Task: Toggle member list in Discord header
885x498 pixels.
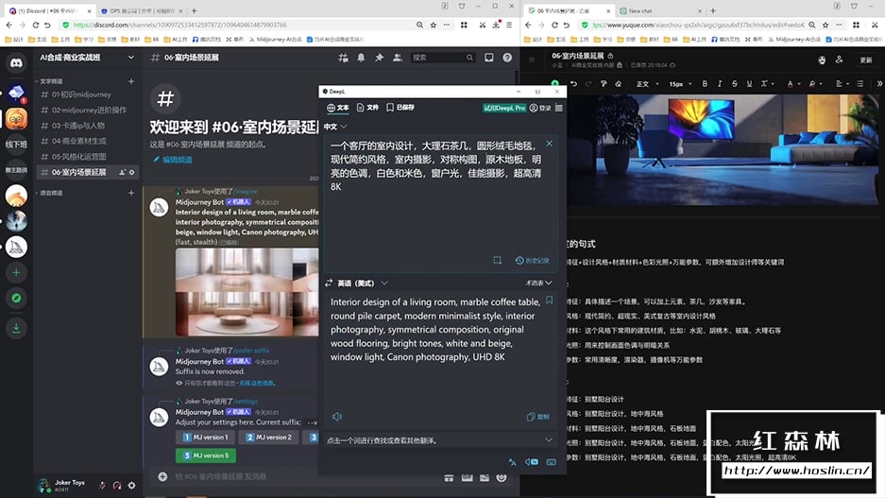Action: pos(398,58)
